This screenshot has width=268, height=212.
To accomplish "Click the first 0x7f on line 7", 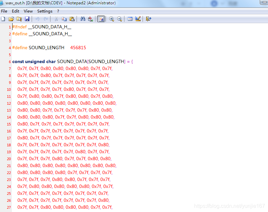I will tap(22, 69).
